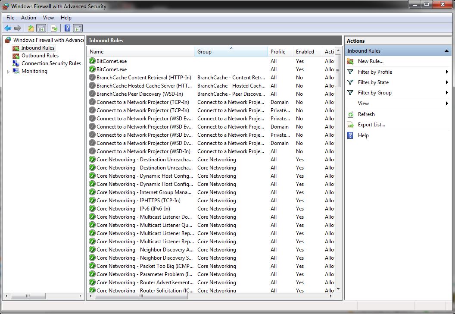The width and height of the screenshot is (455, 314).
Task: Open the File menu
Action: tap(10, 18)
